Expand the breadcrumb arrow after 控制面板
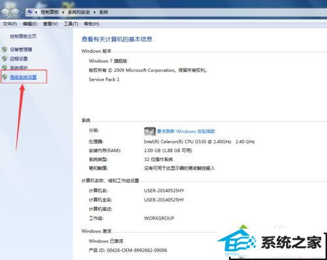Screen dimensions: 327x260 (x=63, y=12)
